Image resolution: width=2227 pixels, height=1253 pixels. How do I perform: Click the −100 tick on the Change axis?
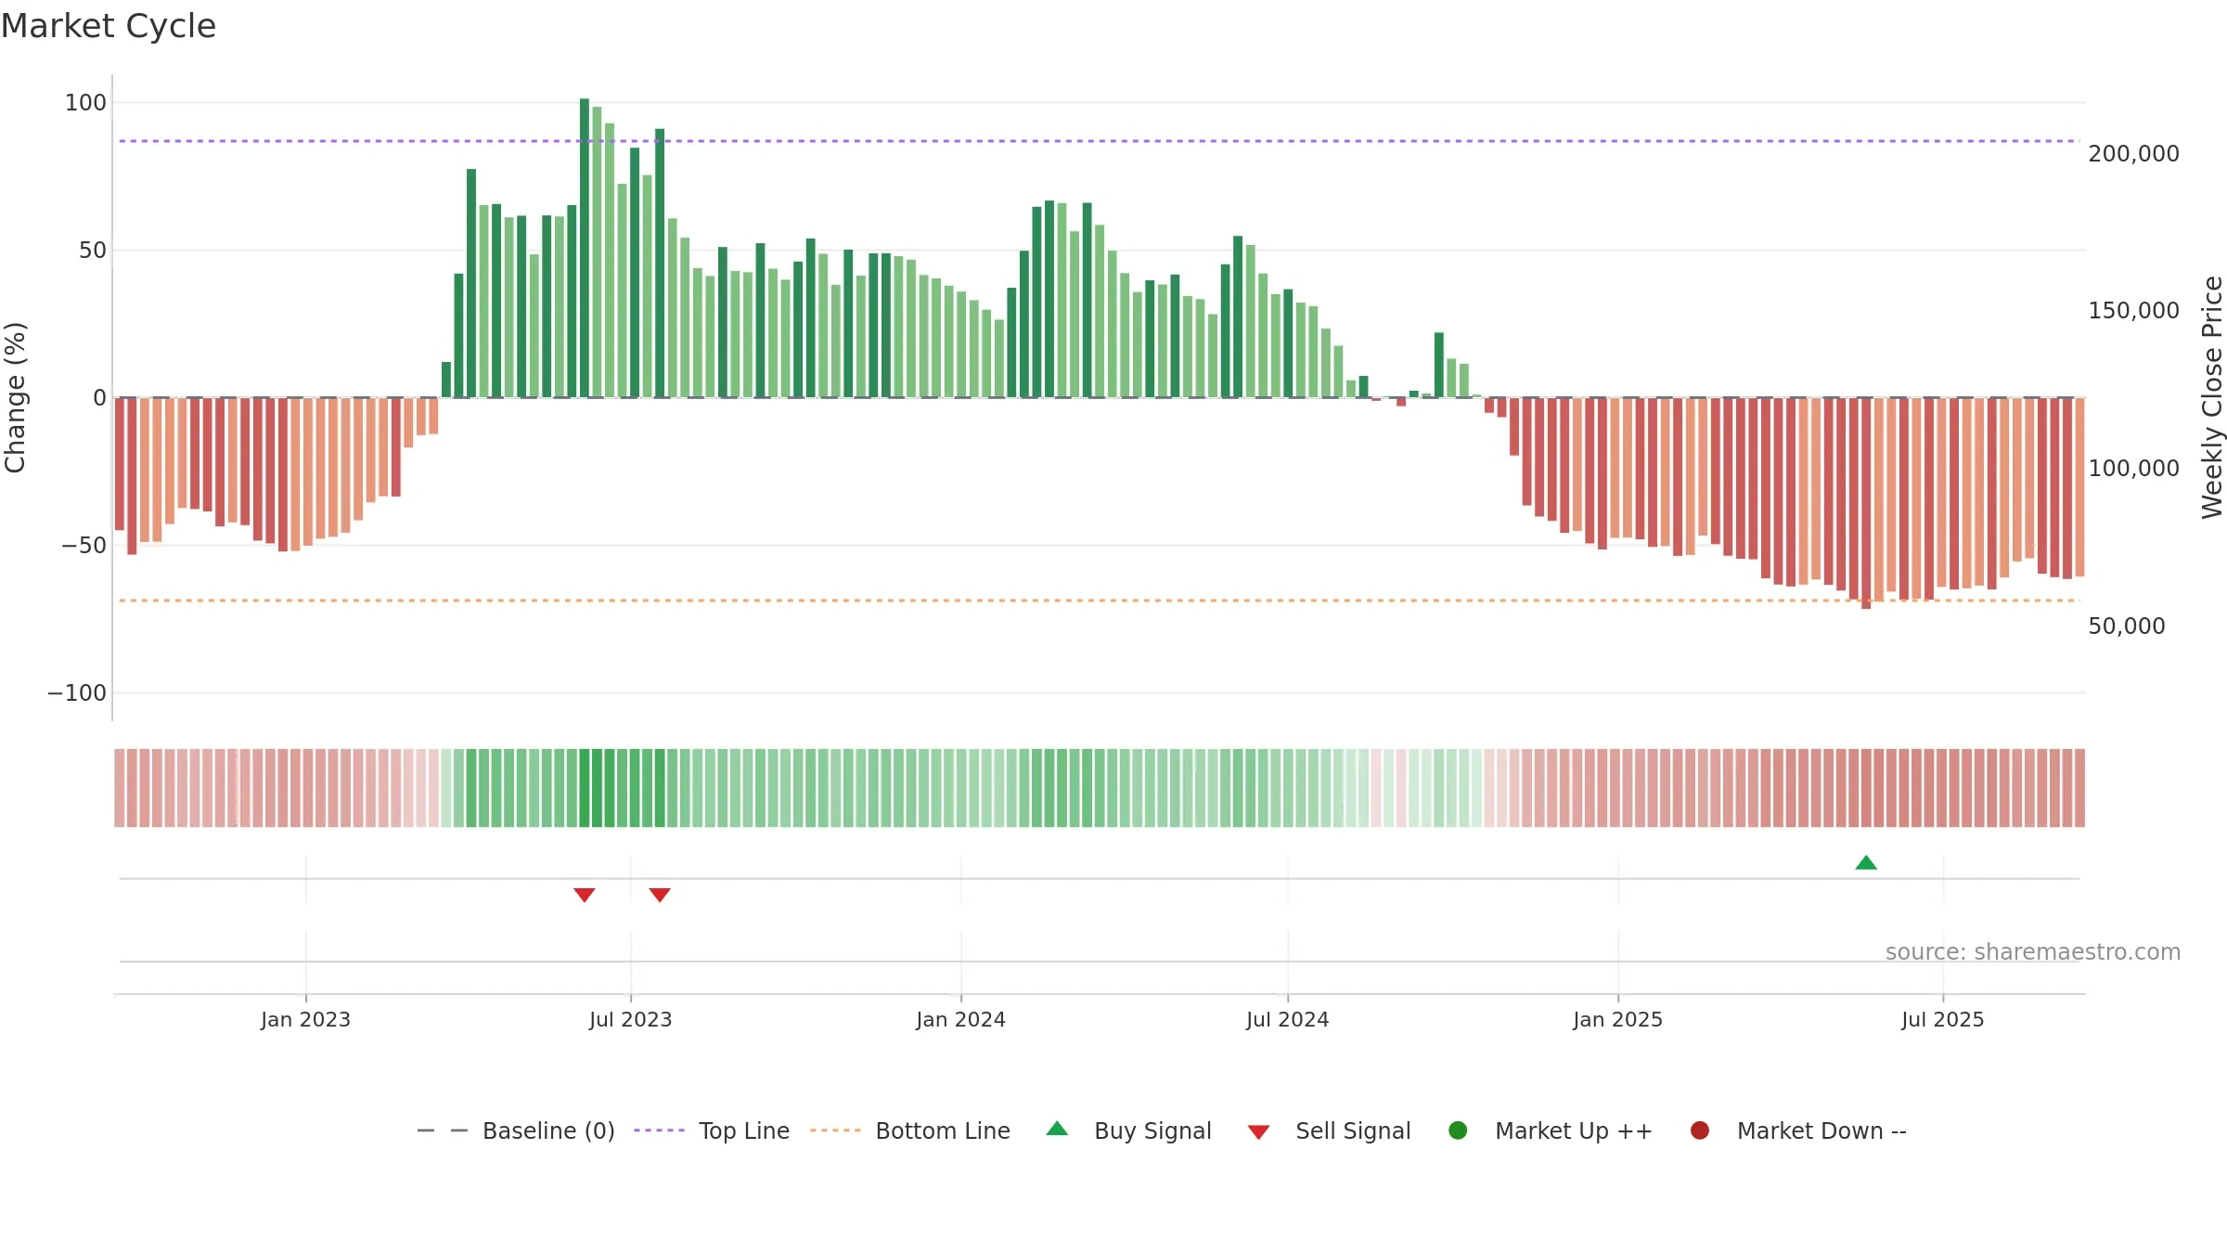(77, 693)
